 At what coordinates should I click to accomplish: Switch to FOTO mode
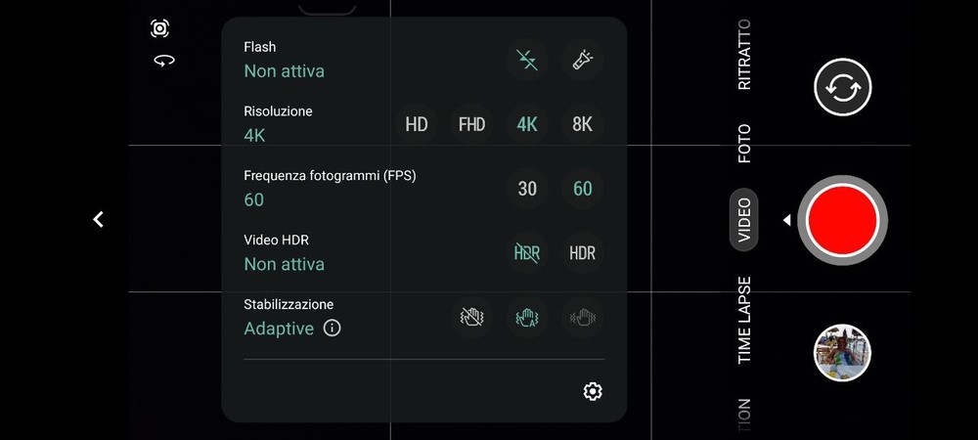[x=744, y=144]
